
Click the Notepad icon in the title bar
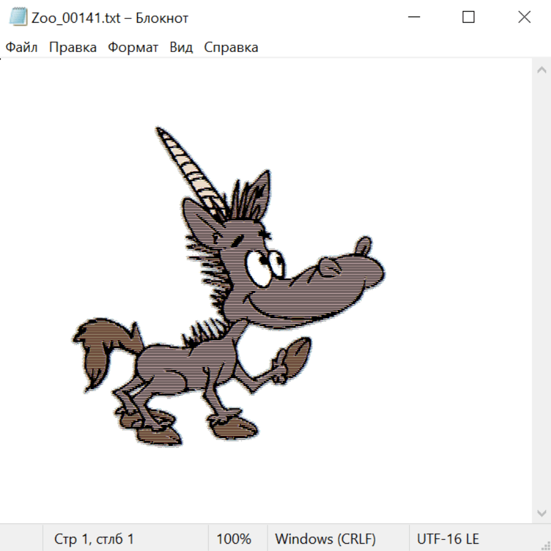[x=18, y=18]
